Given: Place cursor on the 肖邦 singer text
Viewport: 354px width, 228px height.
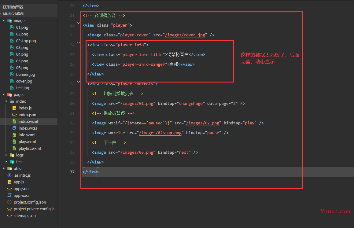Looking at the screenshot, I should [x=174, y=64].
